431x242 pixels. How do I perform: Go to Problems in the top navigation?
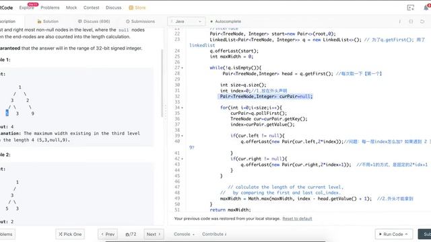point(50,7)
